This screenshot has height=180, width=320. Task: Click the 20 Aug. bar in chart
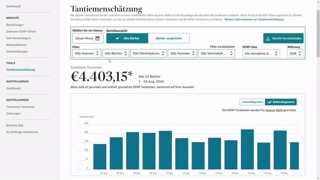pyautogui.click(x=247, y=149)
